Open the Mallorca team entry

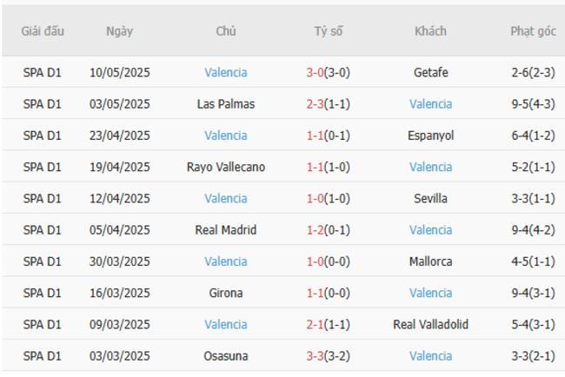(431, 261)
